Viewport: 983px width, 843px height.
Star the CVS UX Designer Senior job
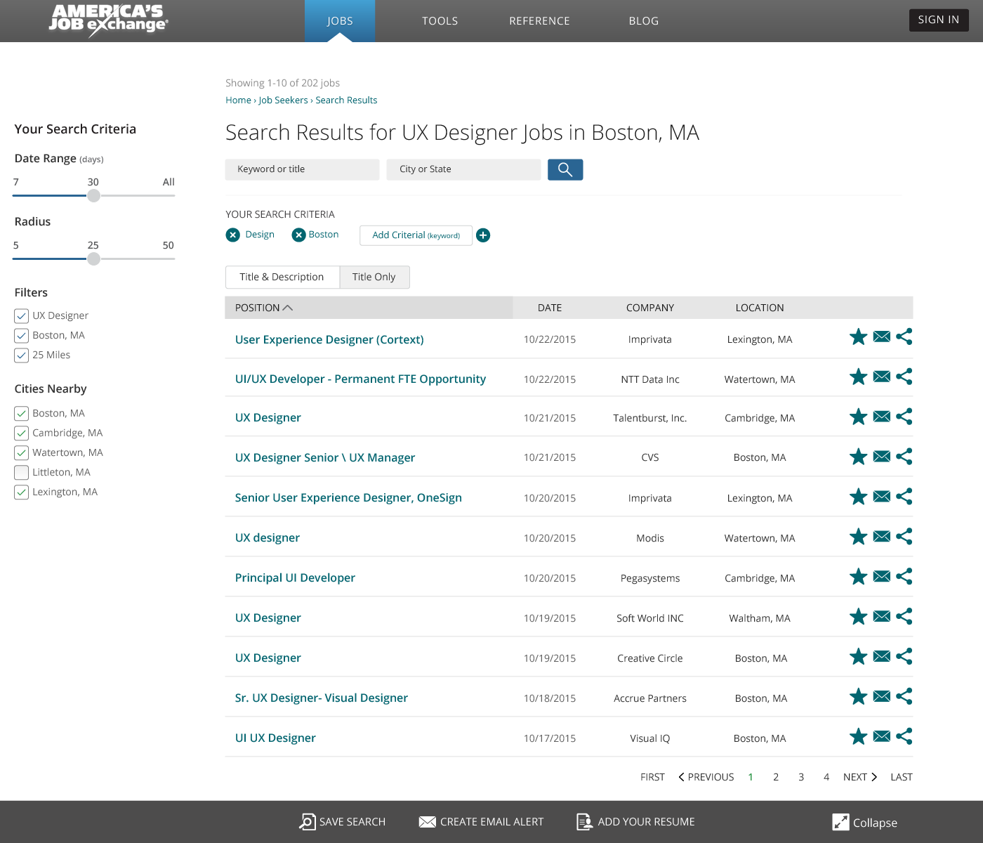858,457
